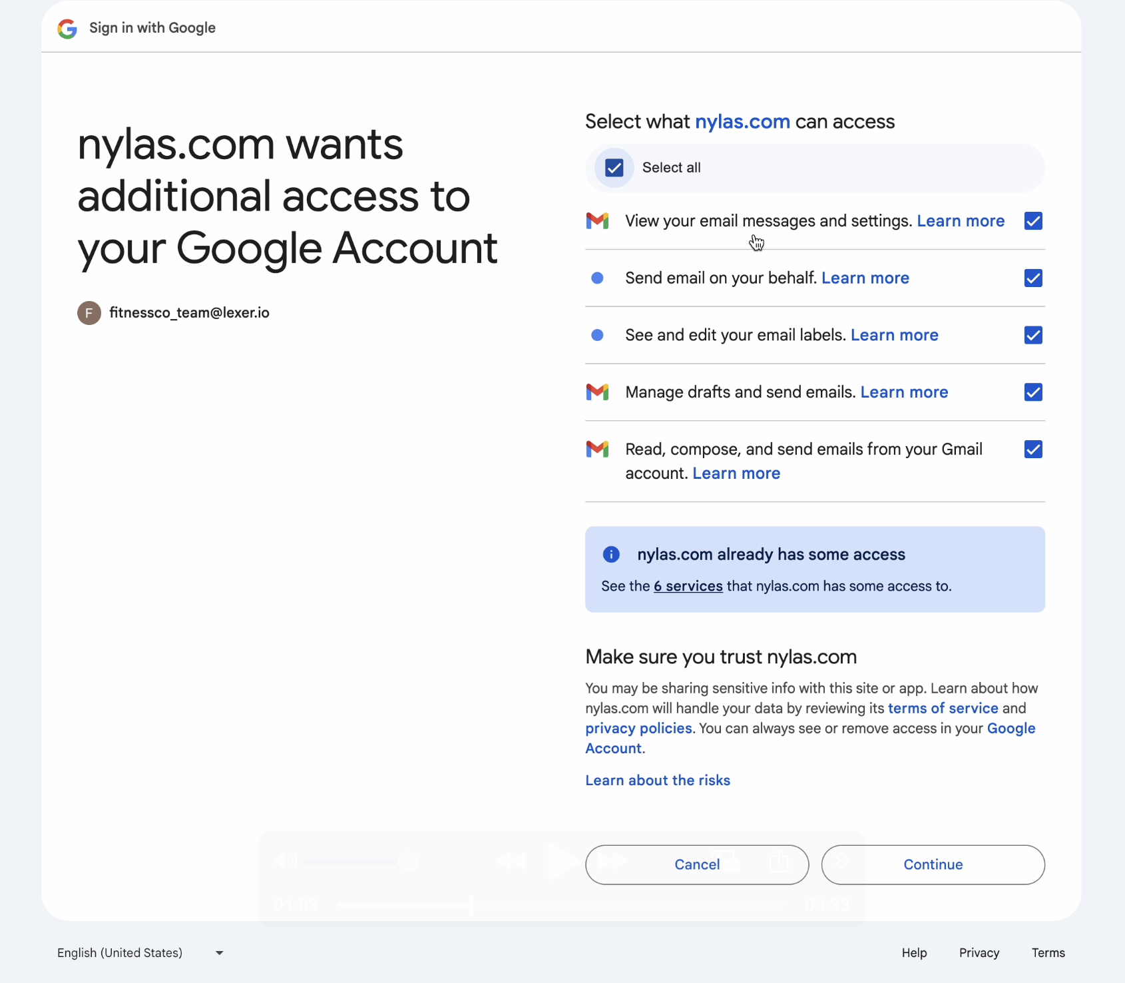Open the English (United States) language dropdown
The height and width of the screenshot is (983, 1125).
tap(140, 953)
